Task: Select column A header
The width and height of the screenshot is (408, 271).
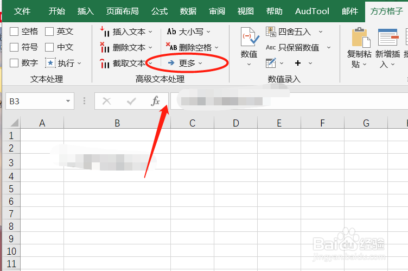Action: [x=42, y=123]
